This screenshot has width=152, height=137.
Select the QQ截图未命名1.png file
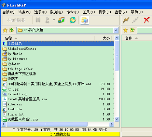[x=23, y=119]
